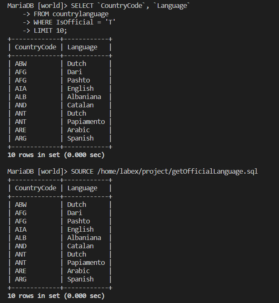Click Spanish in the first result table
The height and width of the screenshot is (303, 279).
tap(80, 138)
